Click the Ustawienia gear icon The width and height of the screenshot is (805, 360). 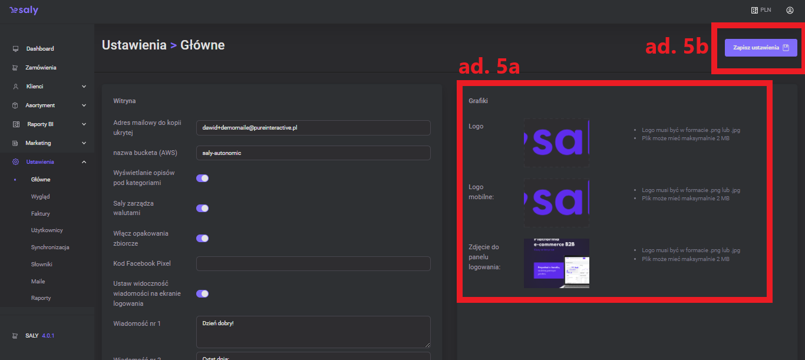coord(15,162)
